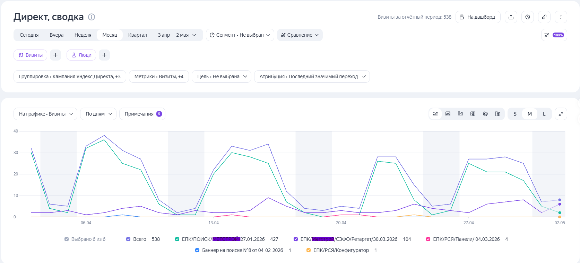Image resolution: width=580 pixels, height=263 pixels.
Task: Click the "Директ, сводка" report title
Action: [49, 17]
